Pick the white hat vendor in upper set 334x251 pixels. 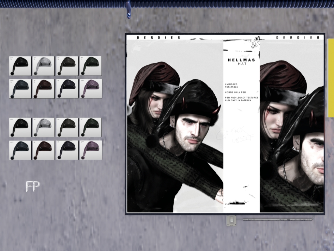[x=43, y=66]
